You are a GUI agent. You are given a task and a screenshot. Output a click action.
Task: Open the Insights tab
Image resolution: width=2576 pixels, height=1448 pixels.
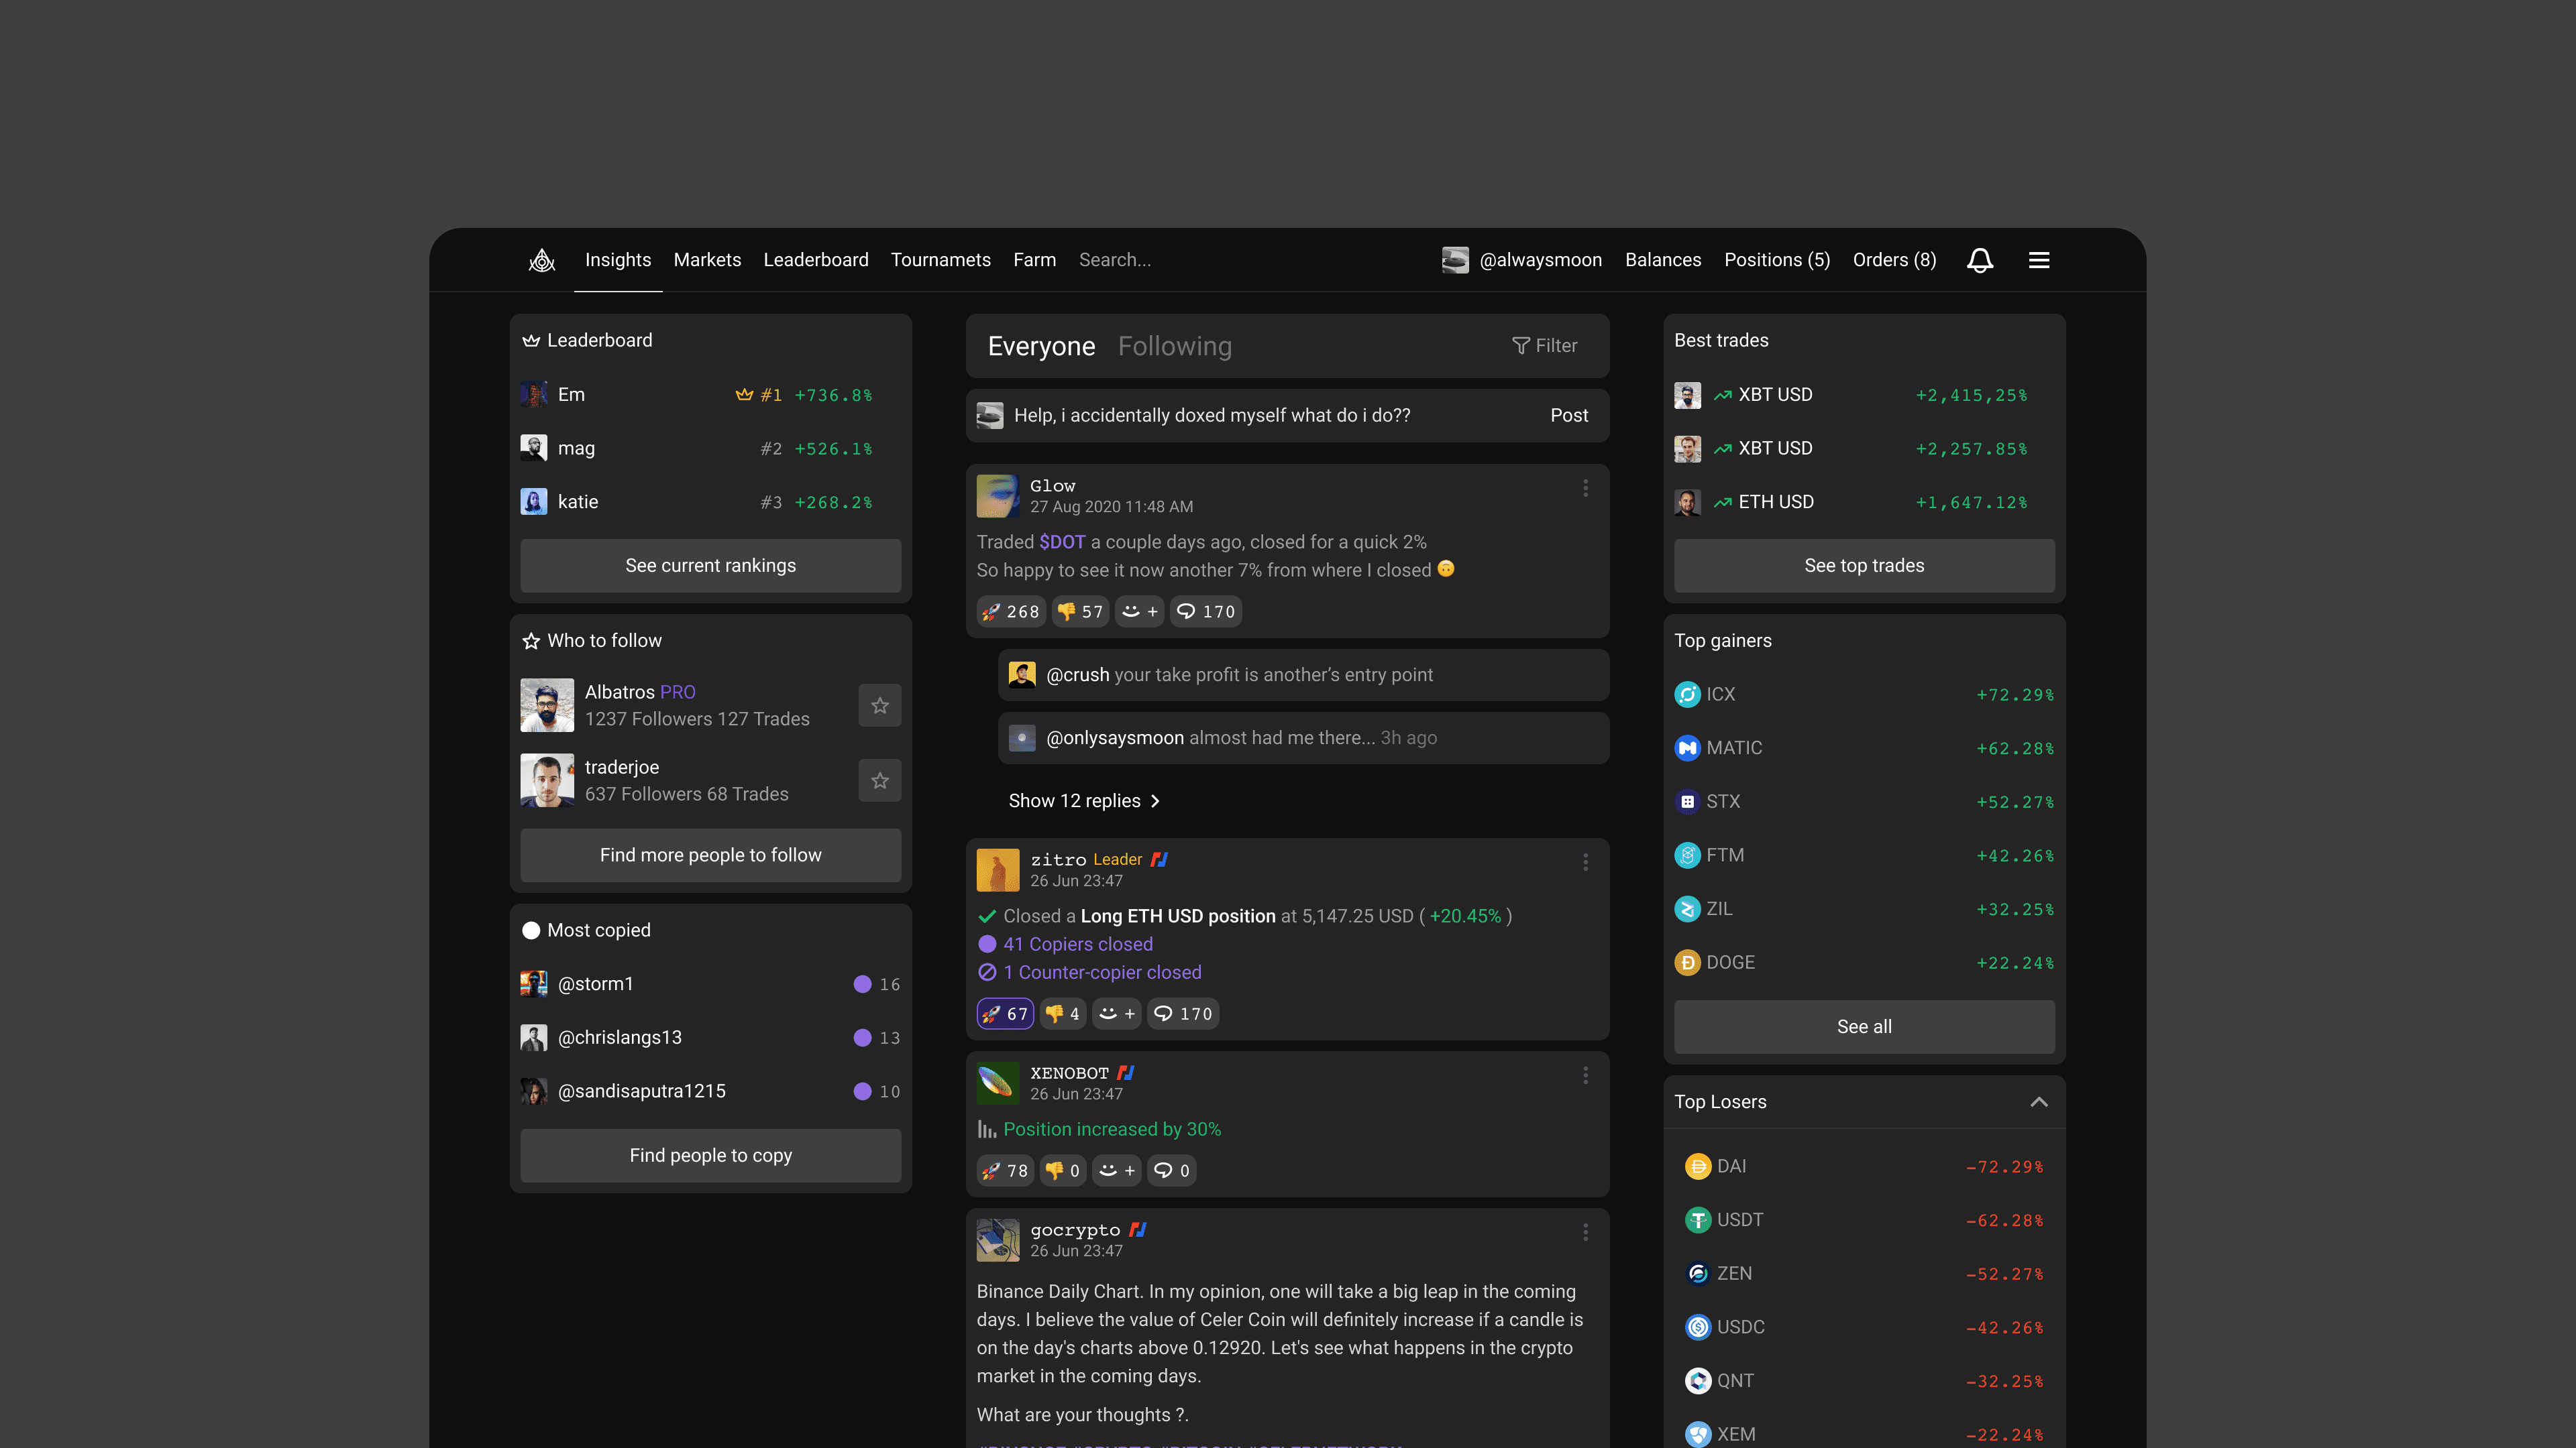click(x=618, y=261)
